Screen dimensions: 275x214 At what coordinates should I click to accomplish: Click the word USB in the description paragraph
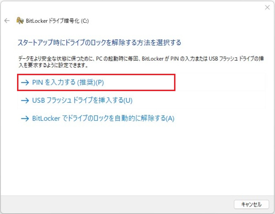pos(213,59)
